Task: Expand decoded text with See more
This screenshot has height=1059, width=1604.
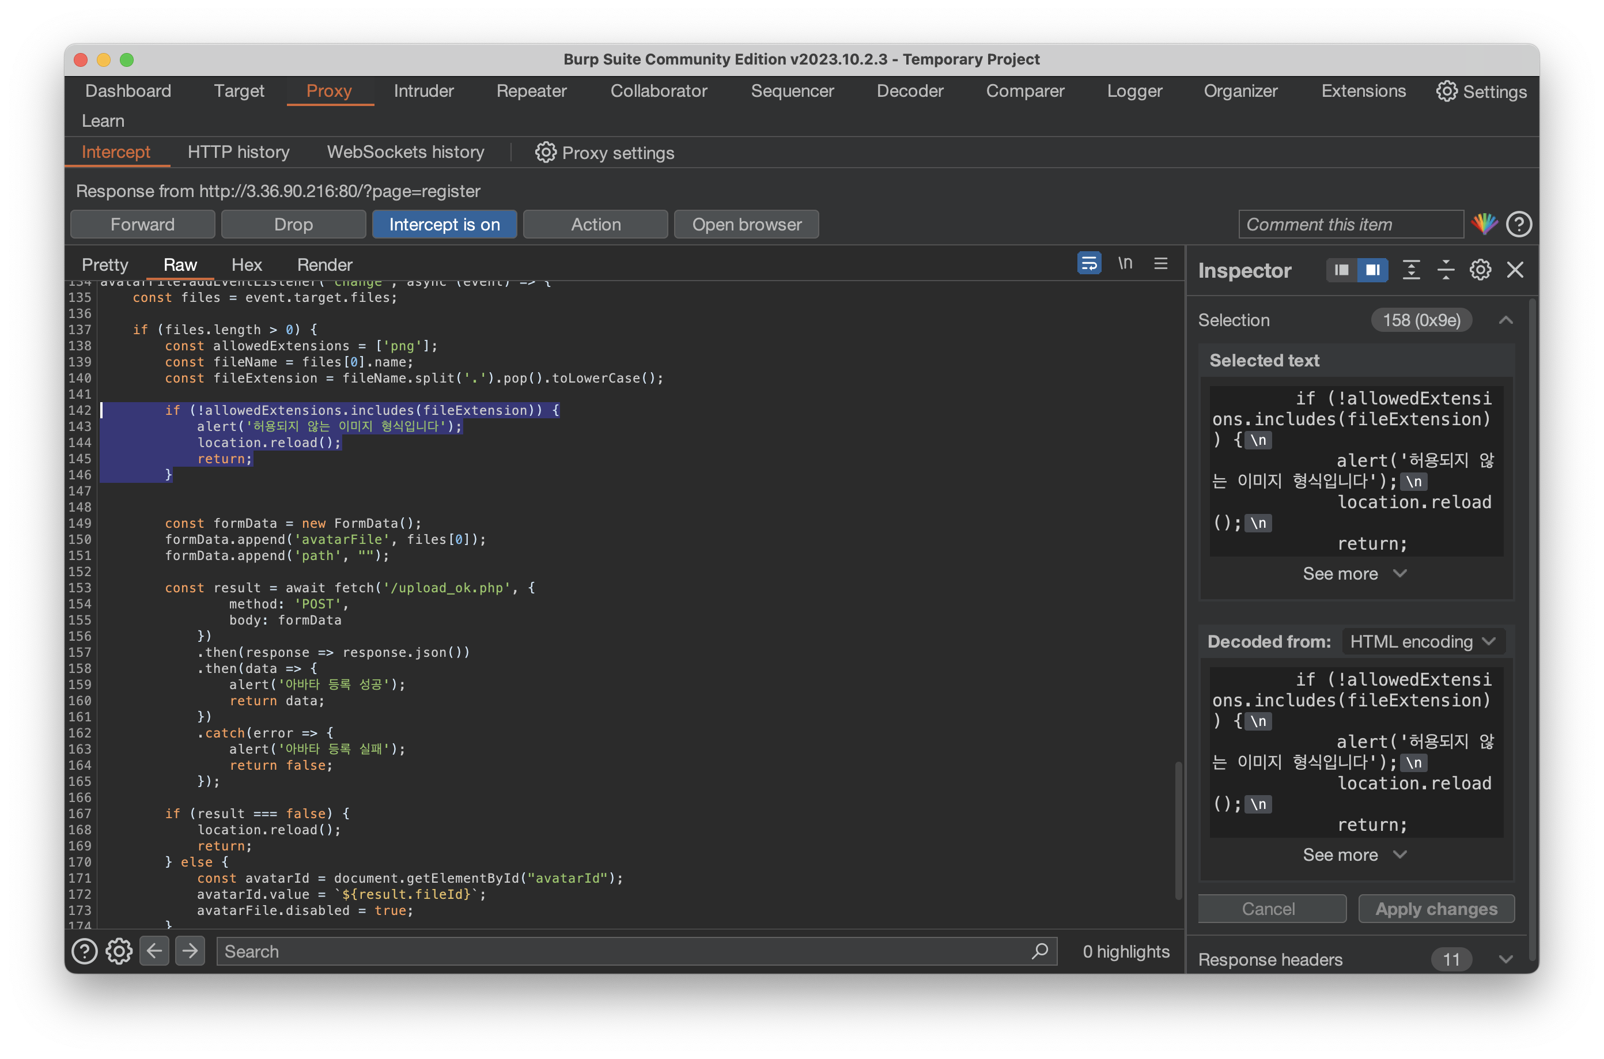Action: click(1354, 854)
